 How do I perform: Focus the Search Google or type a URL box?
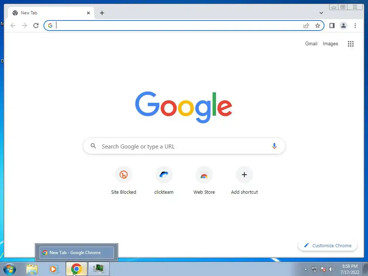[x=184, y=146]
